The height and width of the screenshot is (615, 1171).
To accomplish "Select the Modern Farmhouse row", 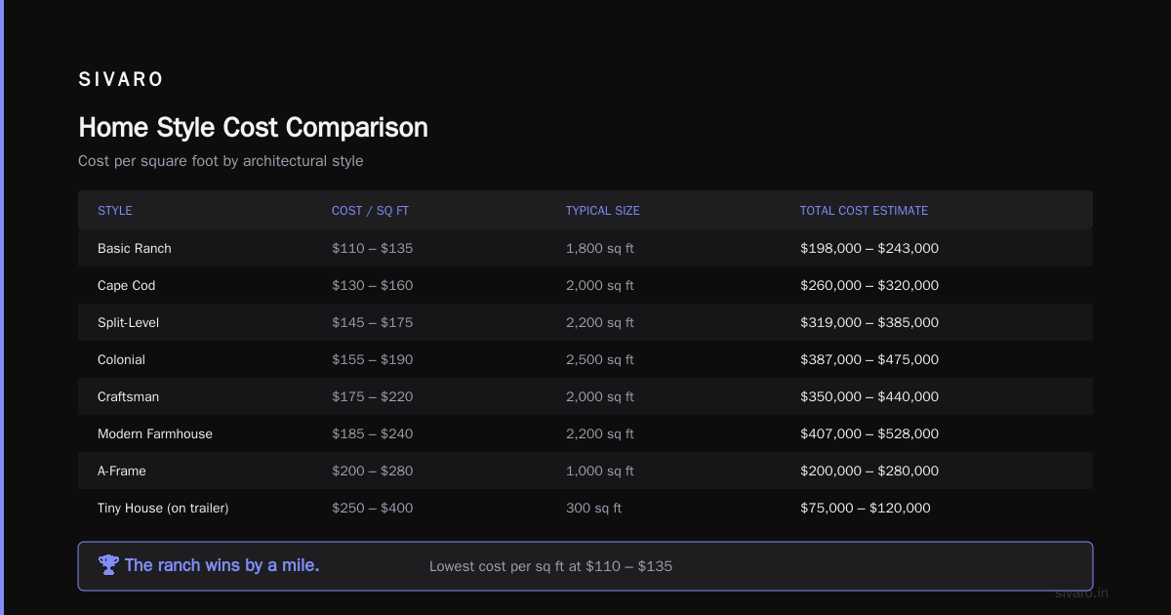I will tap(585, 433).
